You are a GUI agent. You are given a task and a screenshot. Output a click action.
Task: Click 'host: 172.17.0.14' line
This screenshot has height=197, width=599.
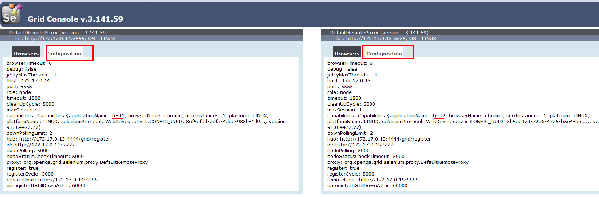point(28,81)
